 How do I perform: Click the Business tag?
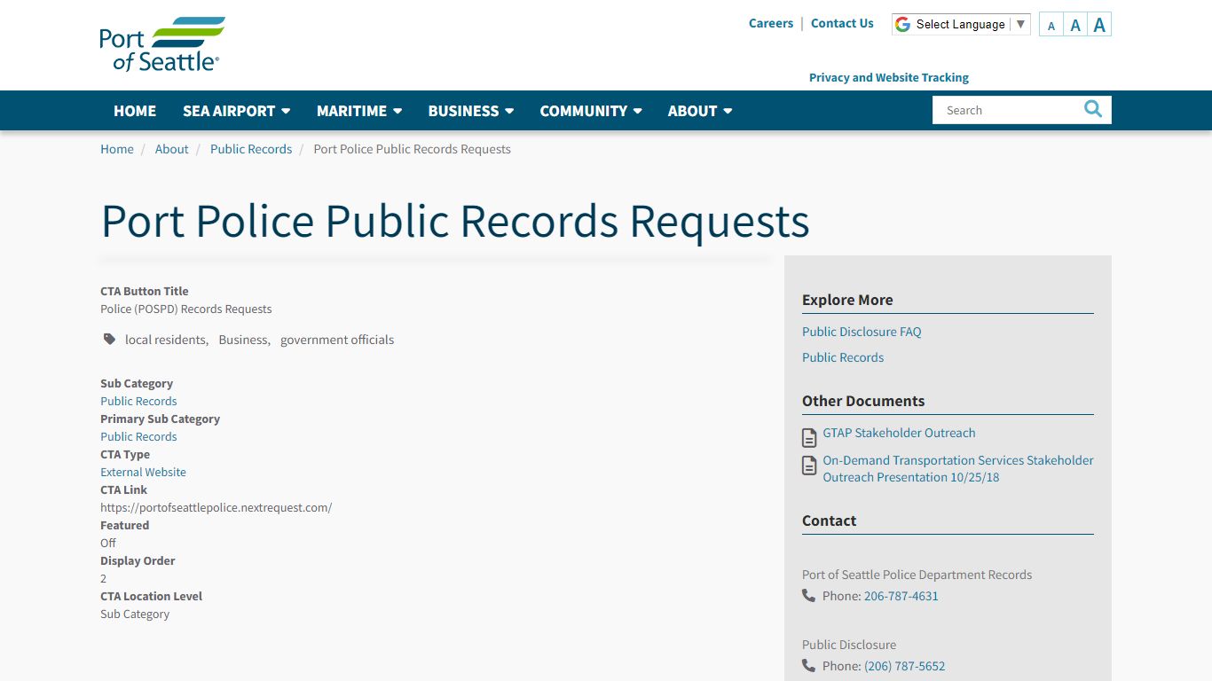[243, 340]
